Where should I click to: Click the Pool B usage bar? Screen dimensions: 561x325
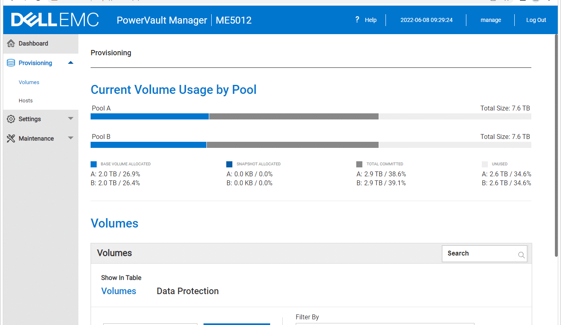tap(311, 145)
